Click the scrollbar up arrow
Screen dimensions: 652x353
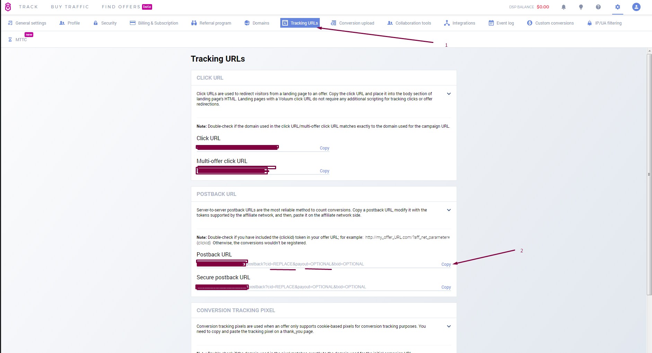pyautogui.click(x=649, y=51)
